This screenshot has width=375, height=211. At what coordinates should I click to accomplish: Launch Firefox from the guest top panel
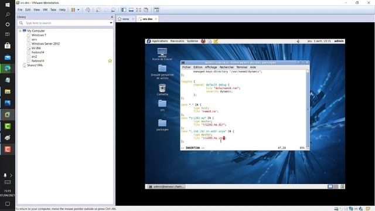203,41
